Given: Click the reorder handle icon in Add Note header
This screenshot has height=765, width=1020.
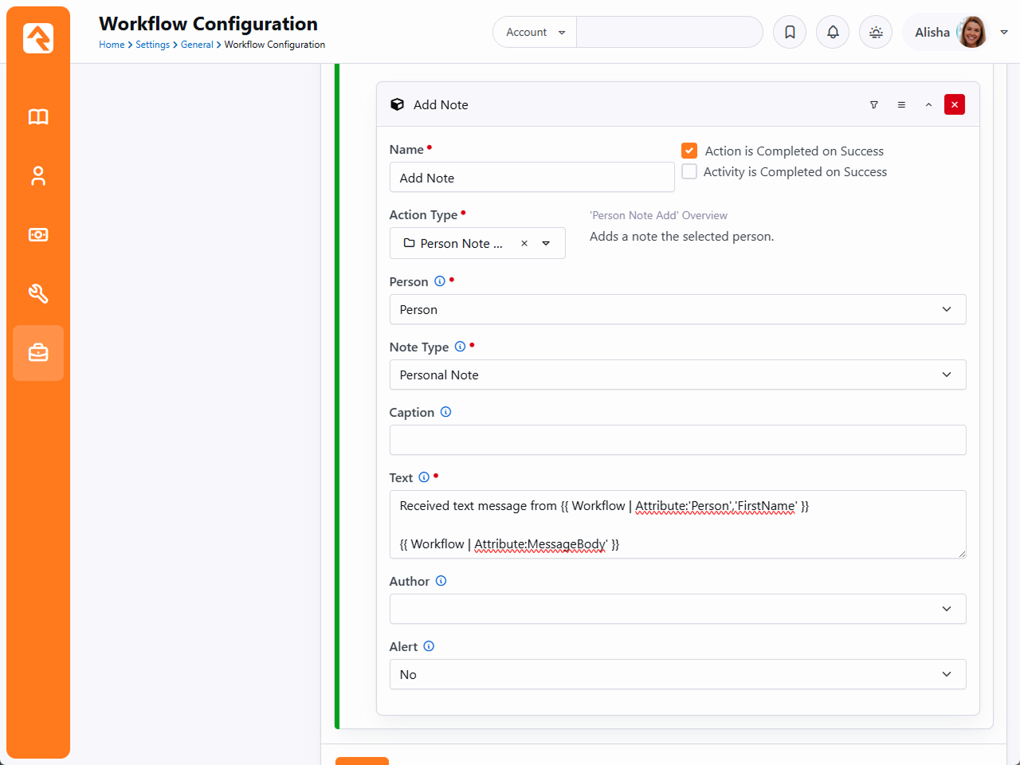Looking at the screenshot, I should [x=901, y=104].
